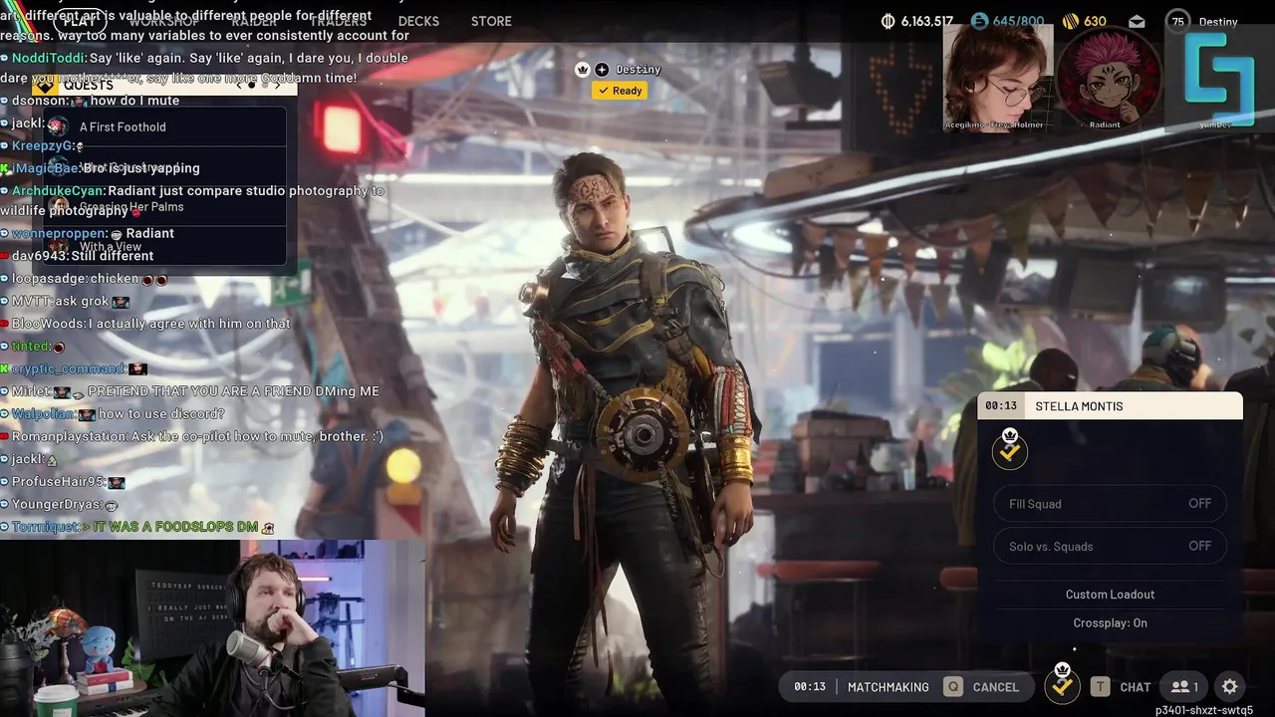Click the yellow Ready badge
The image size is (1275, 717).
pyautogui.click(x=620, y=91)
